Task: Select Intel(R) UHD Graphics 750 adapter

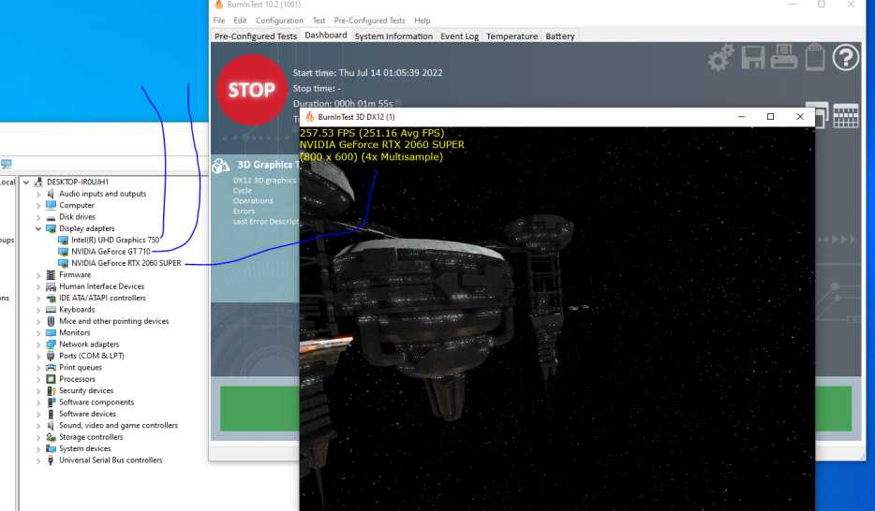Action: click(x=115, y=240)
